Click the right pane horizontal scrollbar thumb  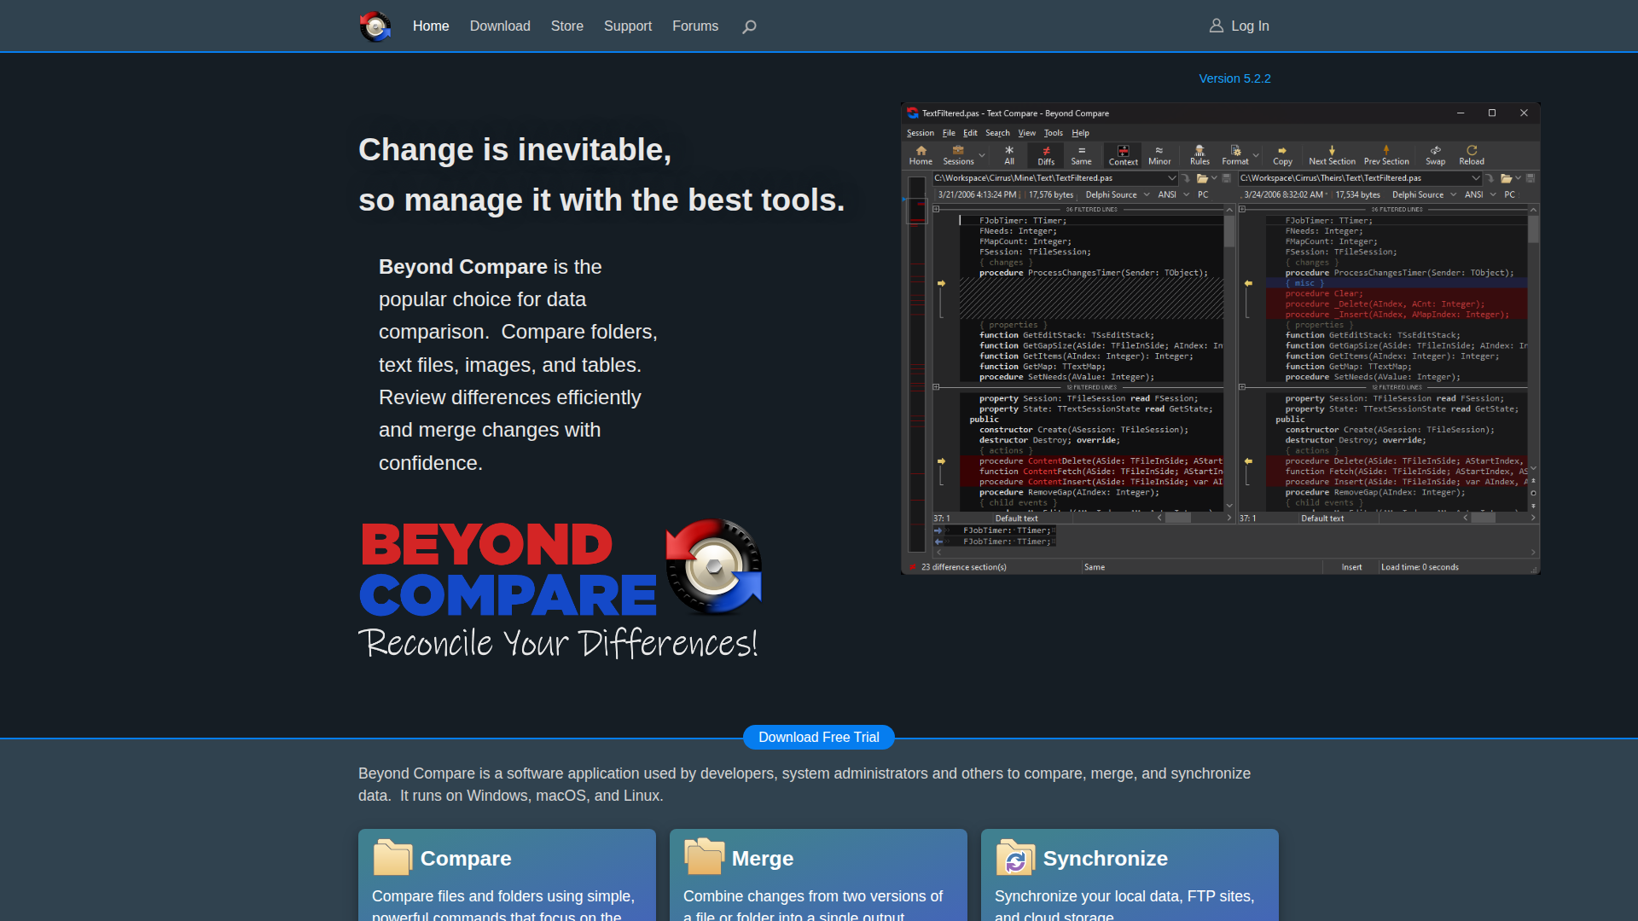pyautogui.click(x=1483, y=518)
